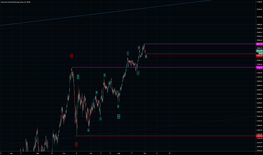Click the short red line near label 2

pos(201,54)
